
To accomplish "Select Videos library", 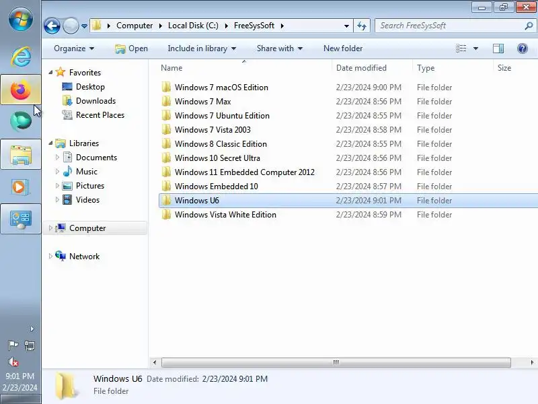I will (87, 199).
